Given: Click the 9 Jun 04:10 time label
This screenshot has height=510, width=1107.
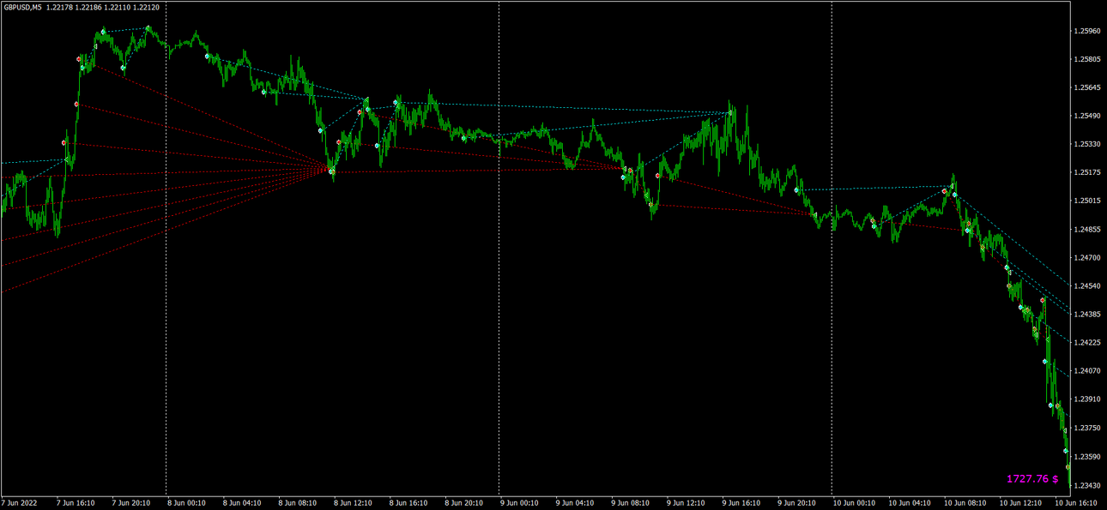Looking at the screenshot, I should coord(575,503).
